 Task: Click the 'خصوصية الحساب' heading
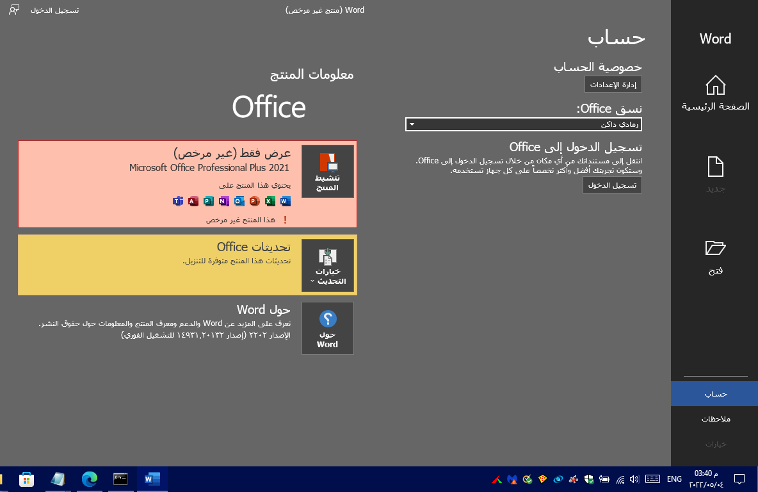tap(597, 67)
